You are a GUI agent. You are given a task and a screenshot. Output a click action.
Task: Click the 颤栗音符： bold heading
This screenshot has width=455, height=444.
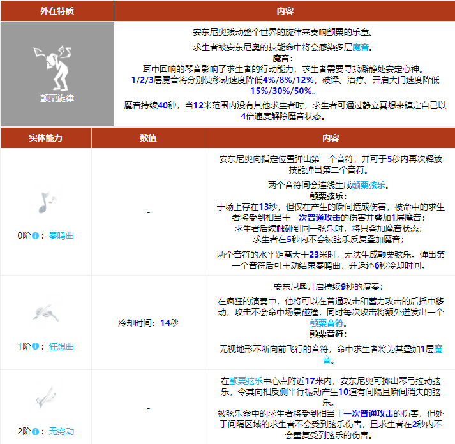pyautogui.click(x=328, y=334)
